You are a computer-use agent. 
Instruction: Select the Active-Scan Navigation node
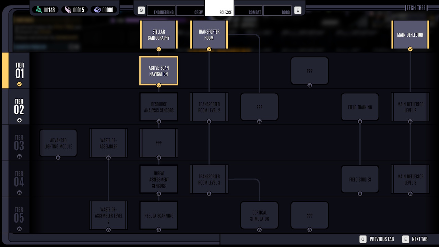tap(159, 71)
